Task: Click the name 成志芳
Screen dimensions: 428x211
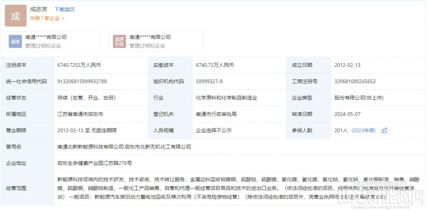Action: tap(39, 9)
